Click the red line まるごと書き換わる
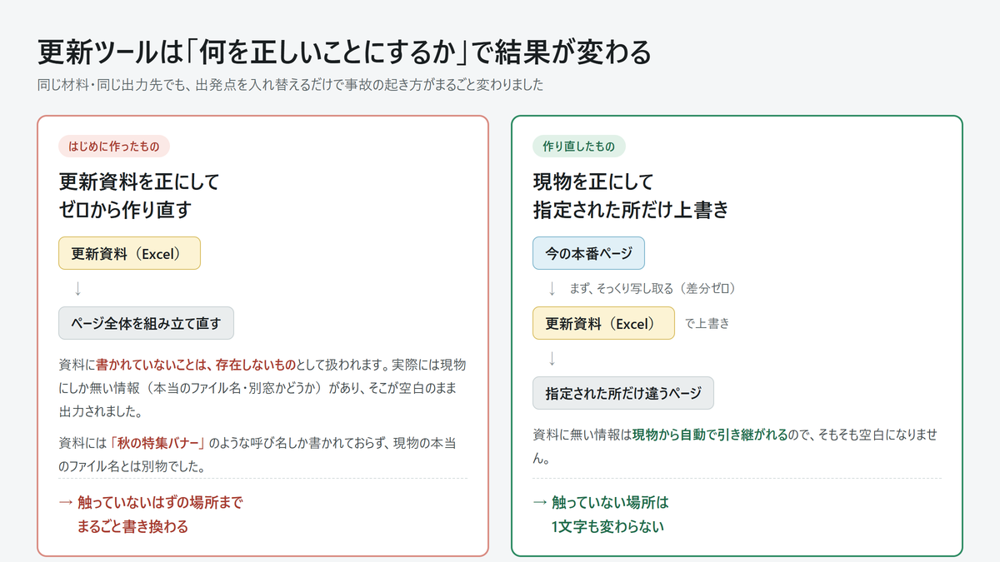Screen dimensions: 1000x562 (x=132, y=526)
